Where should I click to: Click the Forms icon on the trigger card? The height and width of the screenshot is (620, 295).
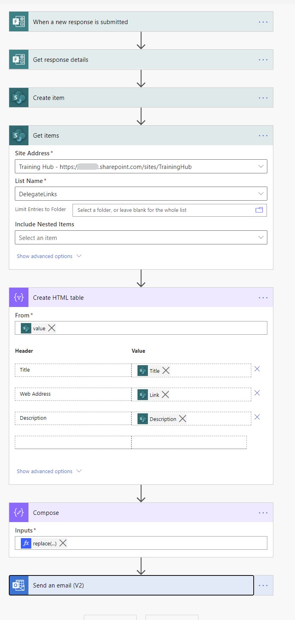coord(18,21)
